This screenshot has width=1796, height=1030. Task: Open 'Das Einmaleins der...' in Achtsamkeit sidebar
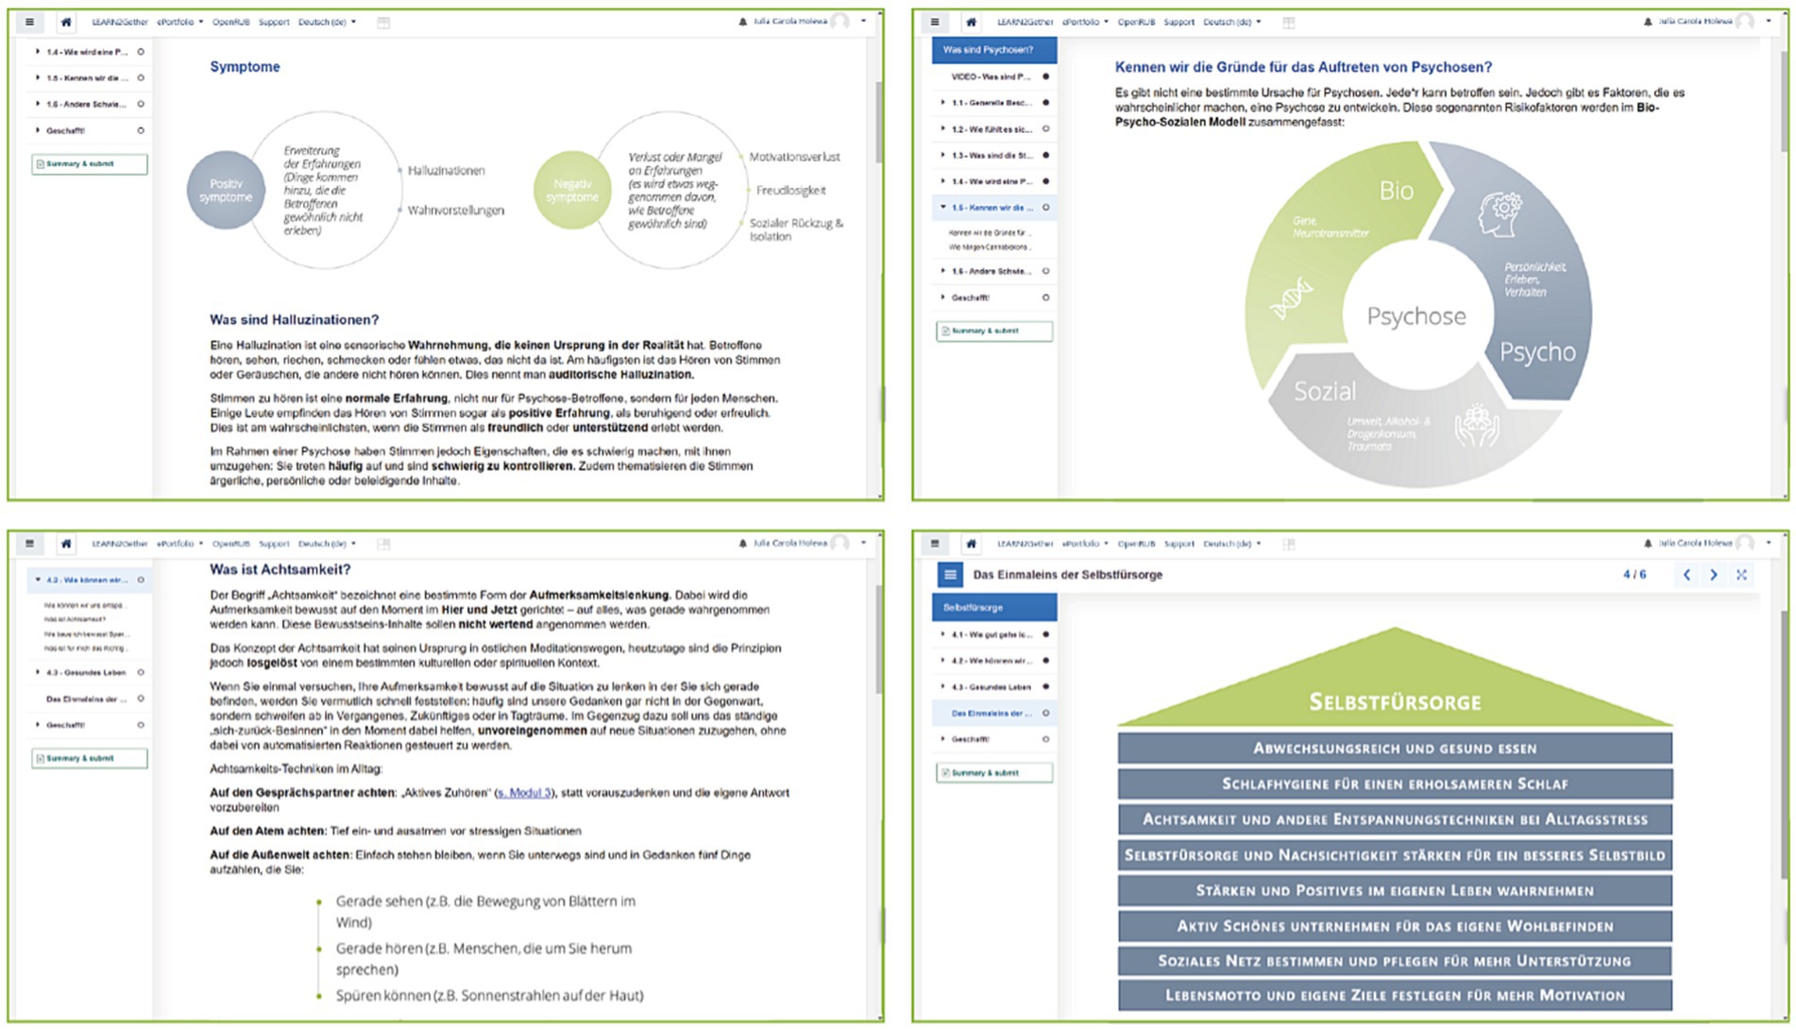pyautogui.click(x=87, y=700)
